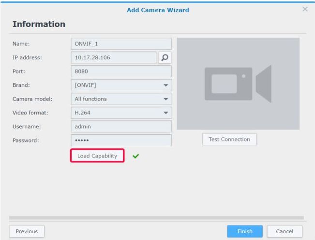The width and height of the screenshot is (315, 240).
Task: Select the Port field showing 8080
Action: click(121, 71)
